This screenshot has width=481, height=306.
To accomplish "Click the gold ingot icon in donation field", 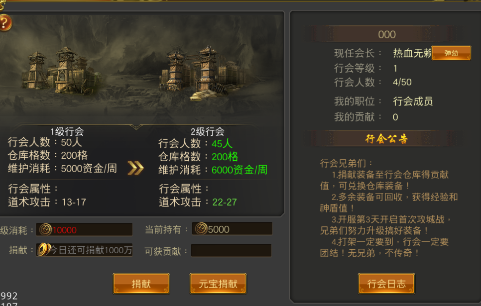I will coord(44,250).
